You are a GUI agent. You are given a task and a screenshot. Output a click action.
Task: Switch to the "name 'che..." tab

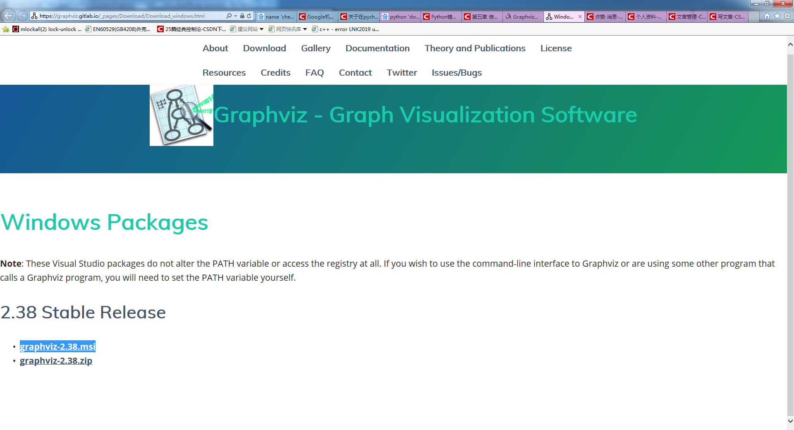click(276, 17)
